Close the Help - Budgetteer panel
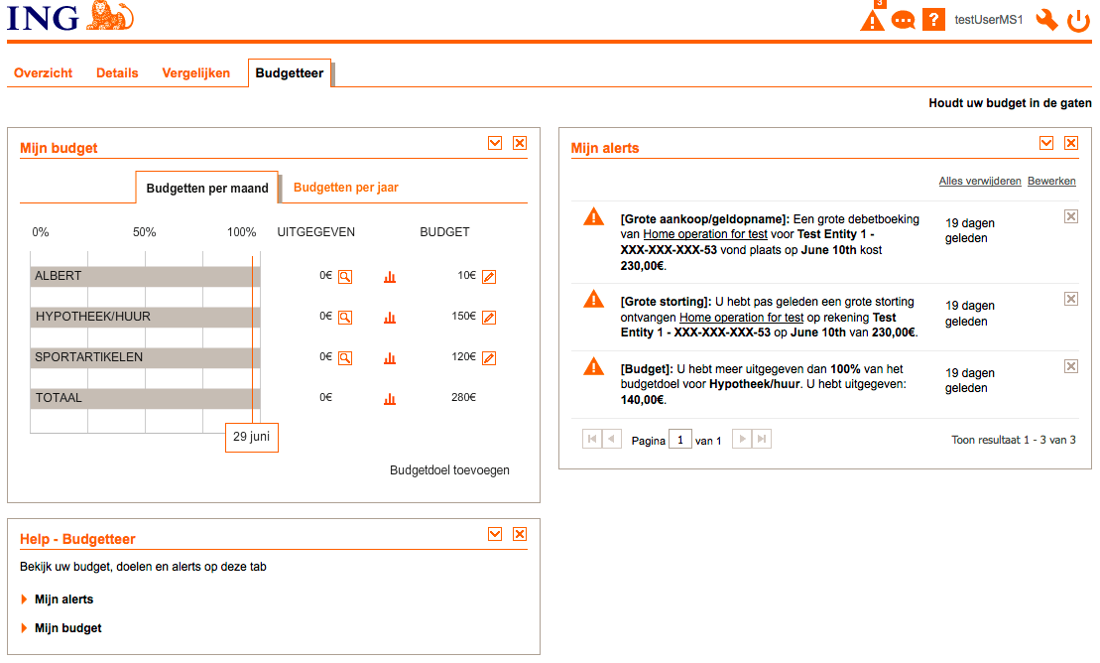 point(519,535)
